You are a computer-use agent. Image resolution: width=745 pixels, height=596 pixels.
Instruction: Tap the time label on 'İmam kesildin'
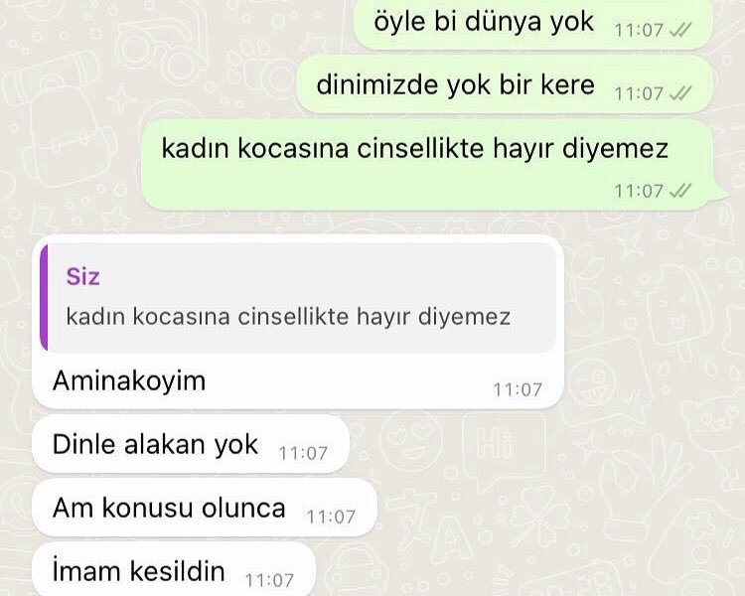pyautogui.click(x=269, y=580)
